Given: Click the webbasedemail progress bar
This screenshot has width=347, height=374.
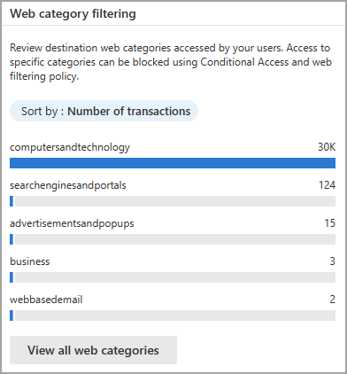Looking at the screenshot, I should click(173, 316).
